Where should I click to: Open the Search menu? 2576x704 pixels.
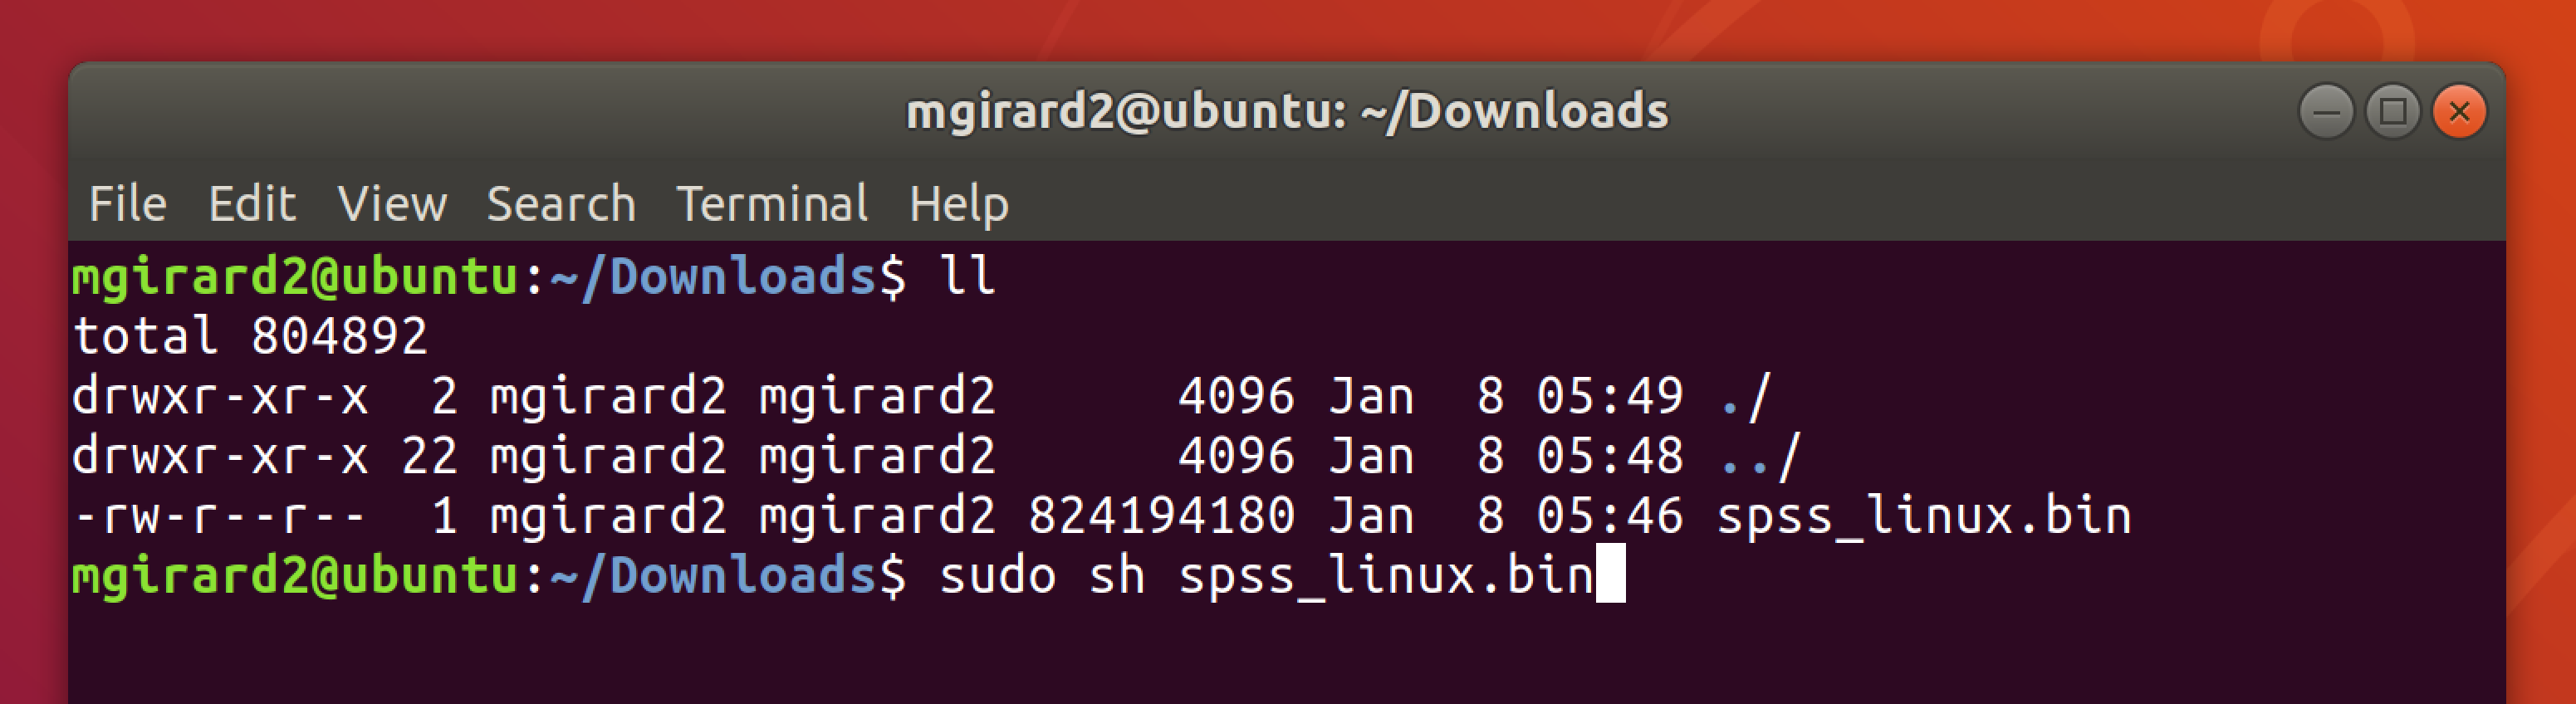(561, 204)
